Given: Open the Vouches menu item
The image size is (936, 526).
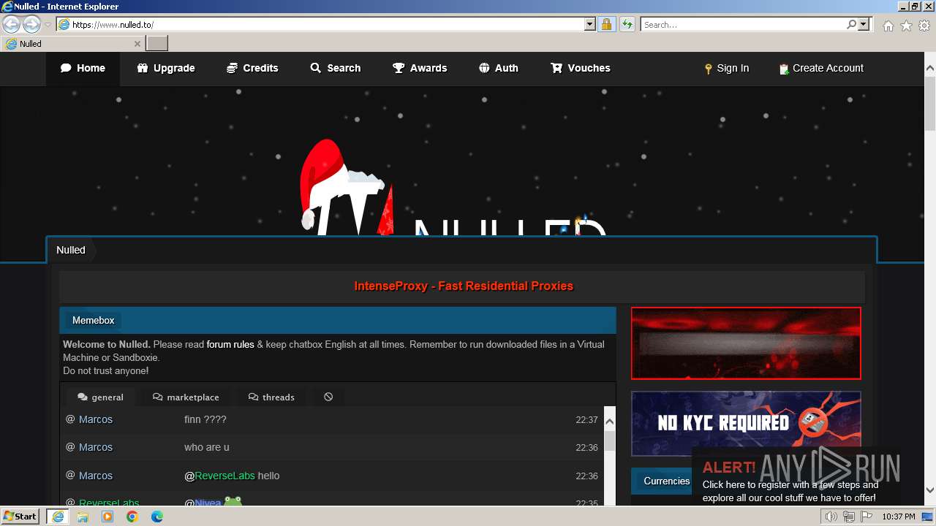Looking at the screenshot, I should (581, 68).
